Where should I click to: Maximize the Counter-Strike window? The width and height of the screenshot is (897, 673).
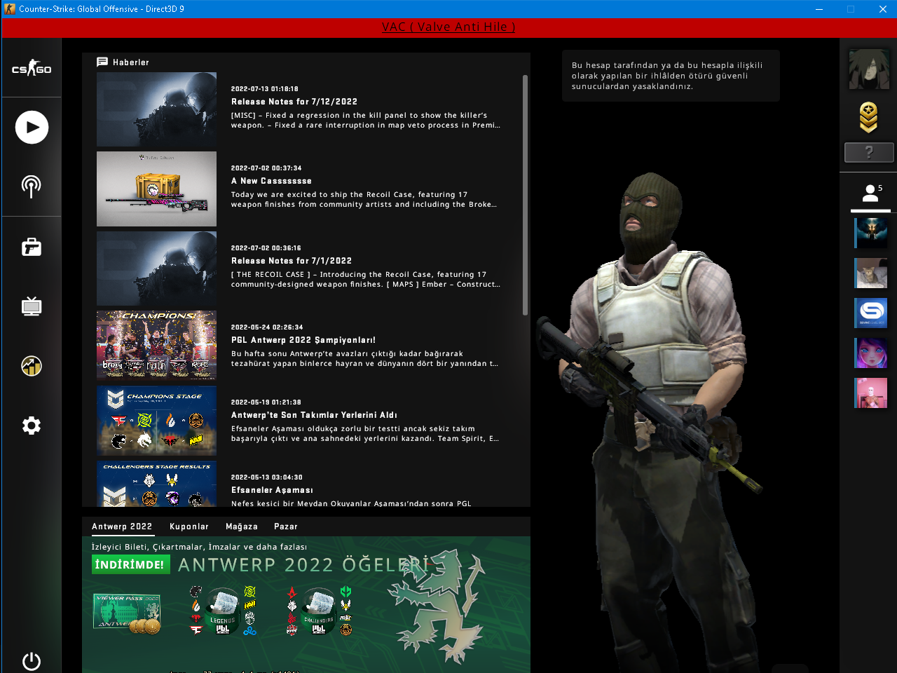tap(851, 9)
